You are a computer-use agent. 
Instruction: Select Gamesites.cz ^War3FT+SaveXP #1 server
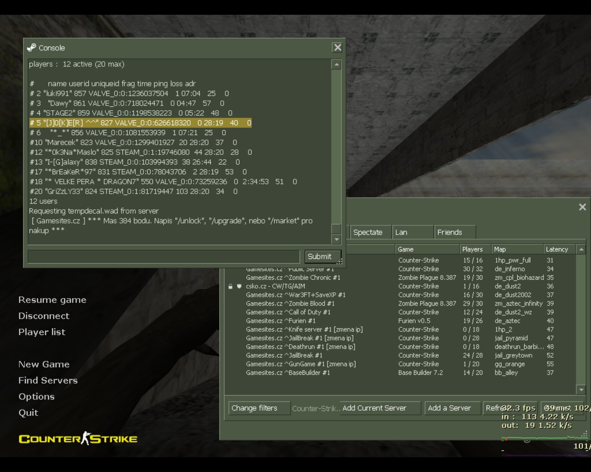click(400, 295)
